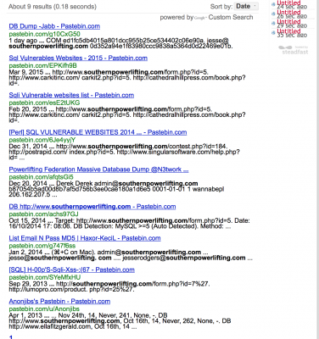Open 'Anonjibs's Pastebin' result
Screen dimensions: 319x339
pyautogui.click(x=59, y=302)
